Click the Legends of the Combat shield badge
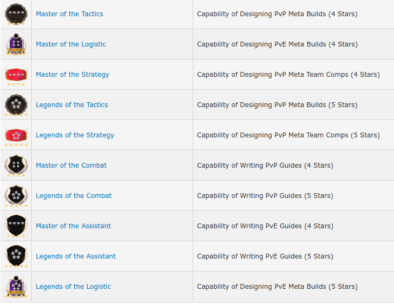 pos(16,196)
